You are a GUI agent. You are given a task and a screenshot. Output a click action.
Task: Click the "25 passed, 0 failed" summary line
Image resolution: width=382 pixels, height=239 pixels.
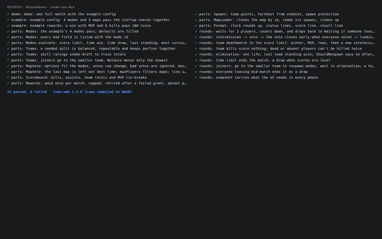tap(70, 92)
